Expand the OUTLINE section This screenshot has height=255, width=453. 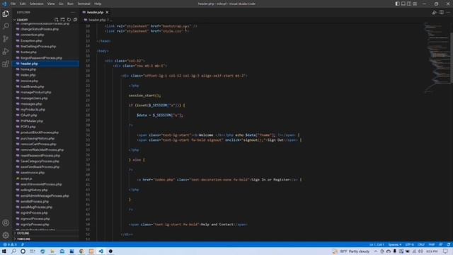[x=23, y=233]
